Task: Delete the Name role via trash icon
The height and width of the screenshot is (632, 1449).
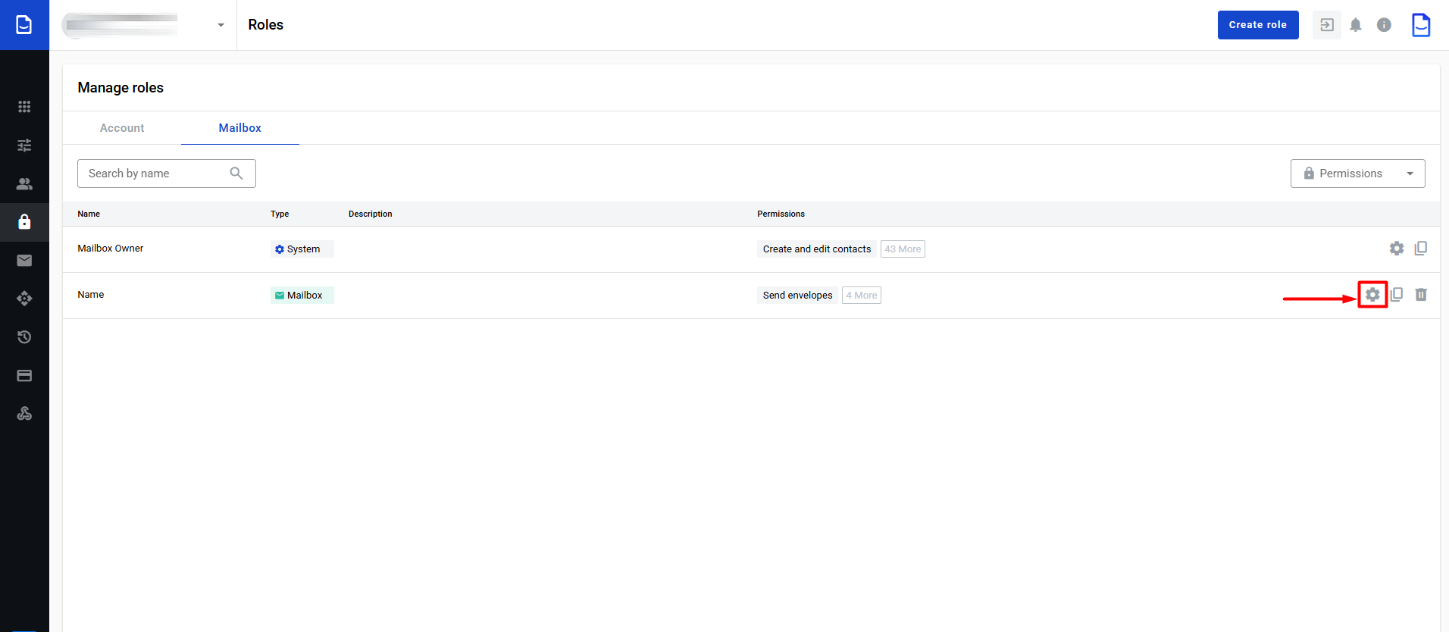Action: pyautogui.click(x=1421, y=295)
